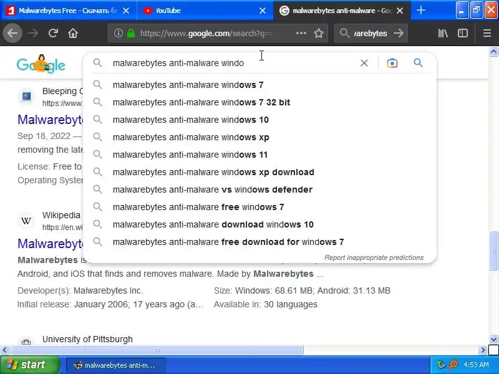Image resolution: width=499 pixels, height=374 pixels.
Task: Click the horizontal scrollbar right arrow
Action: click(483, 350)
